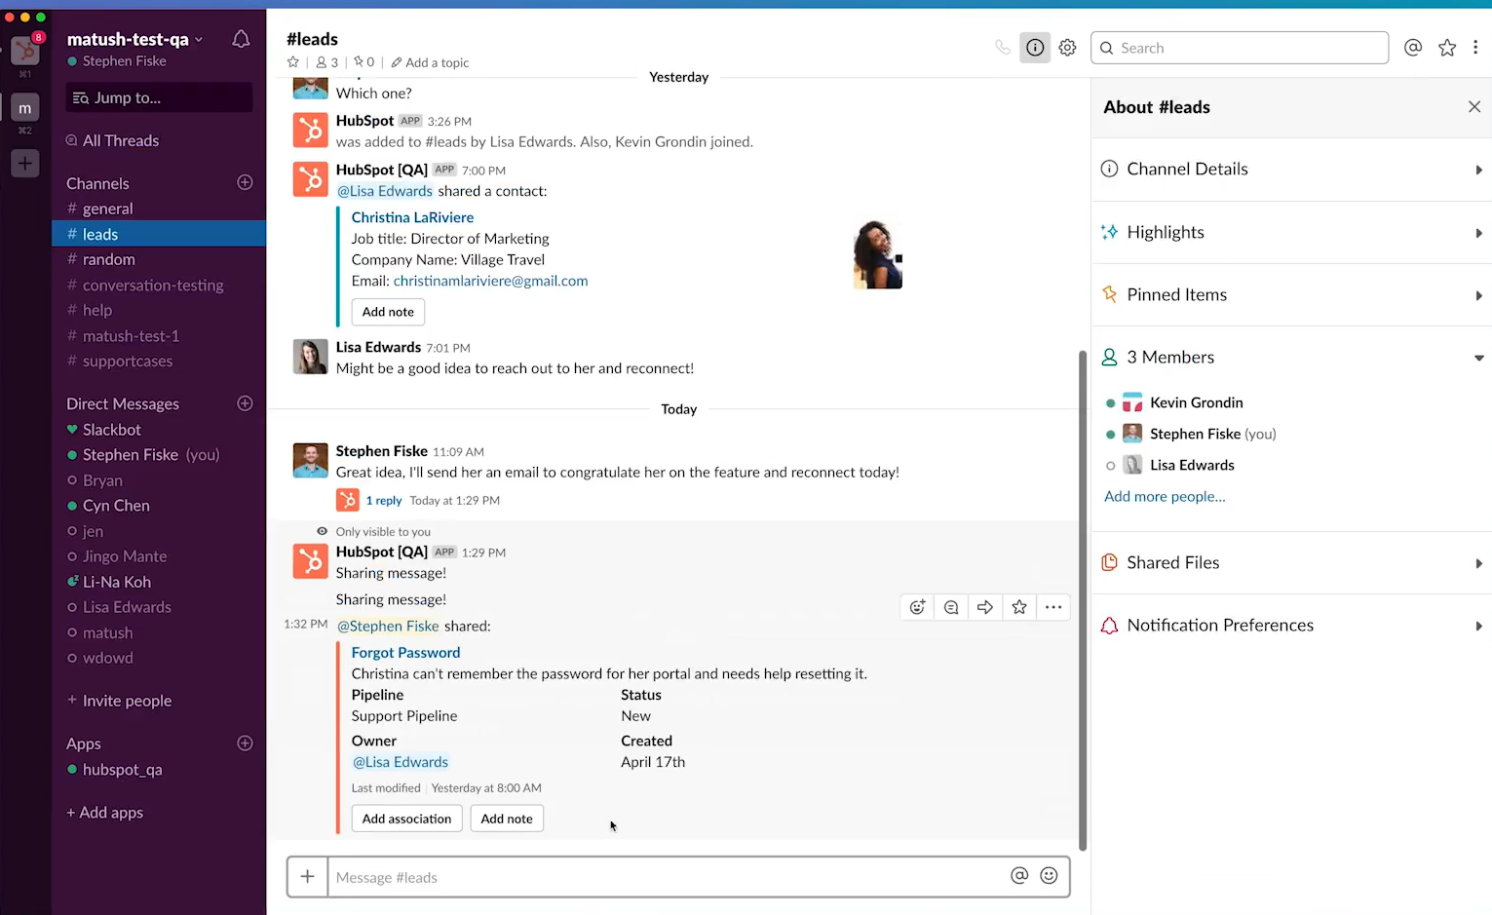Switch to the HubSpot workspace icon

[x=25, y=50]
